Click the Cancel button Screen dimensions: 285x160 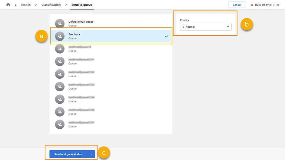coord(237,5)
